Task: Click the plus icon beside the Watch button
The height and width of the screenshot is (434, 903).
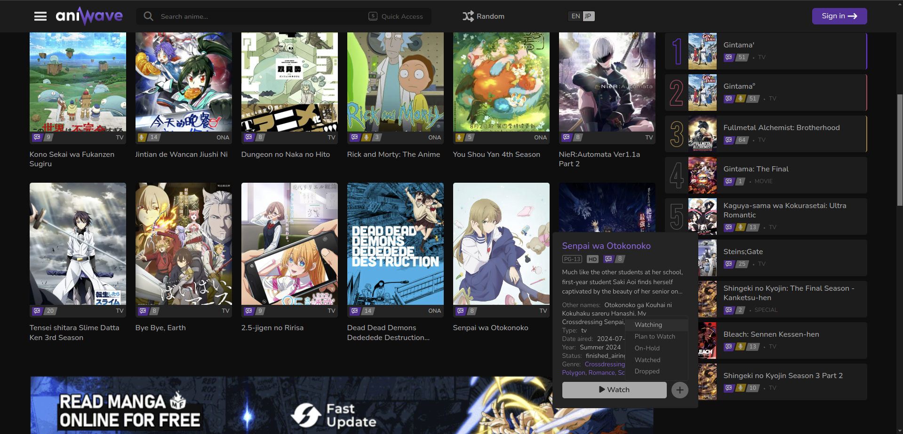Action: (679, 390)
